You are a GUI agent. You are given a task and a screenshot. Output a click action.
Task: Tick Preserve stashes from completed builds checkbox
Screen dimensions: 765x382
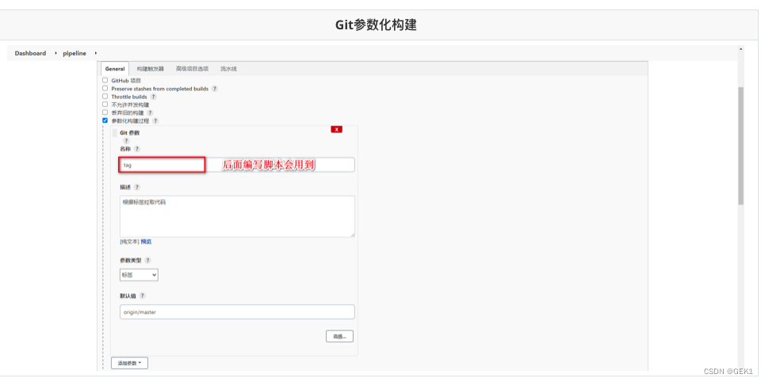click(105, 88)
